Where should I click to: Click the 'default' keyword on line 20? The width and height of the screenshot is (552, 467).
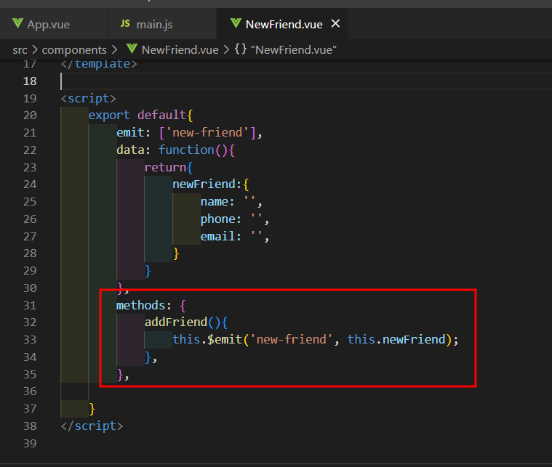[x=161, y=115]
